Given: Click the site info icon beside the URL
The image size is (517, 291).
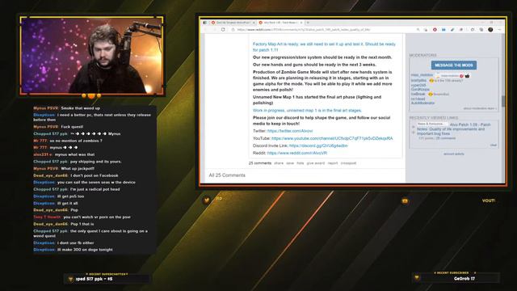Looking at the screenshot, I should point(233,30).
